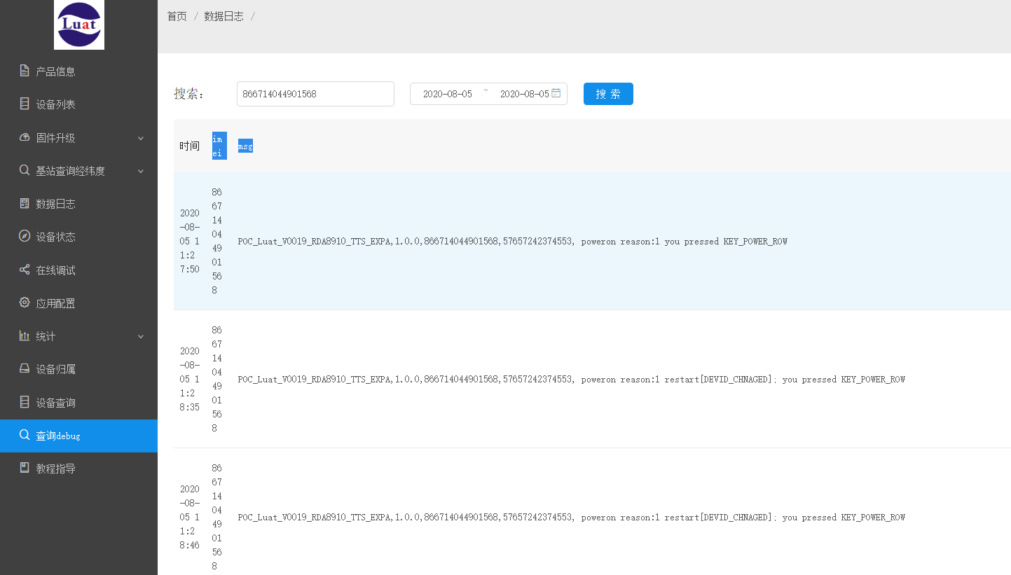Image resolution: width=1011 pixels, height=575 pixels.
Task: Click the 11:28:46 timestamp cell
Action: click(190, 517)
